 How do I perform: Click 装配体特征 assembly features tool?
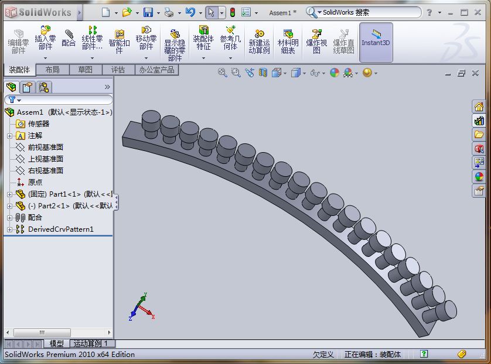(203, 39)
